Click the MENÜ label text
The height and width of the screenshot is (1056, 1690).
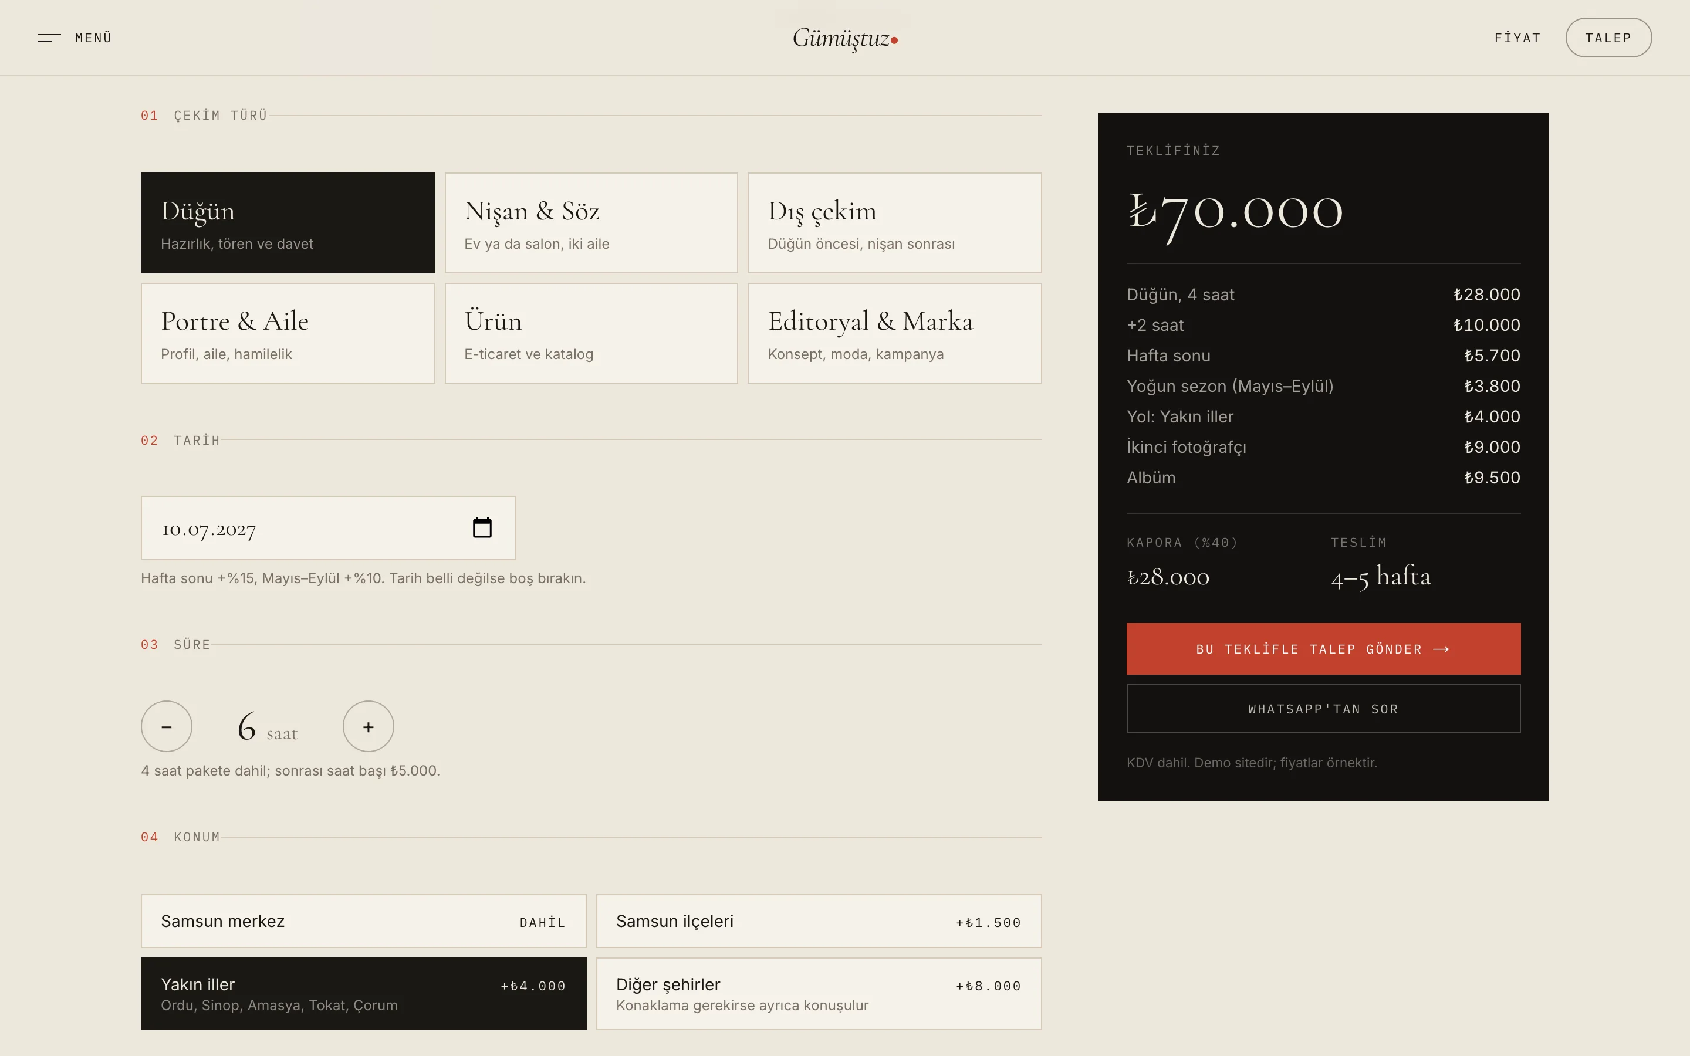tap(93, 38)
